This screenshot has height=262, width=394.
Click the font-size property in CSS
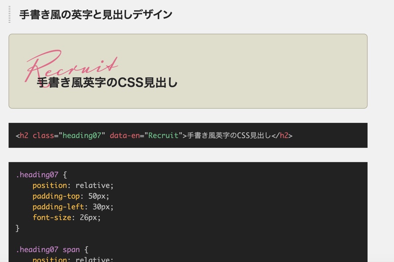52,218
